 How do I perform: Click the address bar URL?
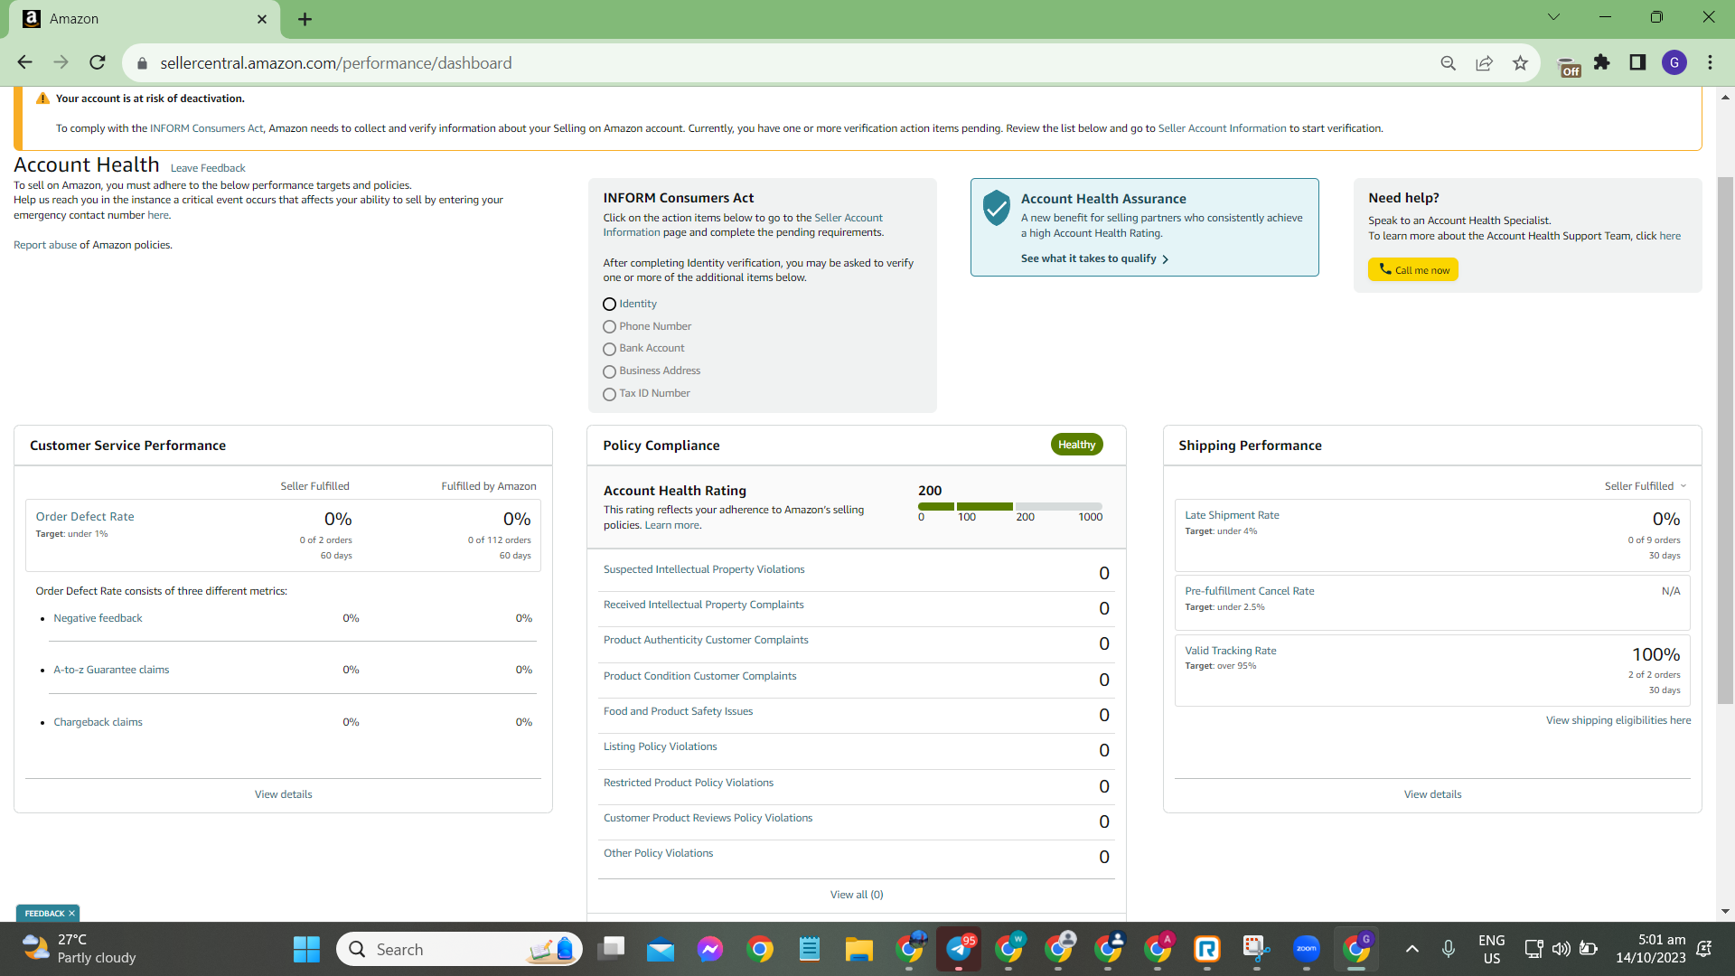(x=336, y=63)
